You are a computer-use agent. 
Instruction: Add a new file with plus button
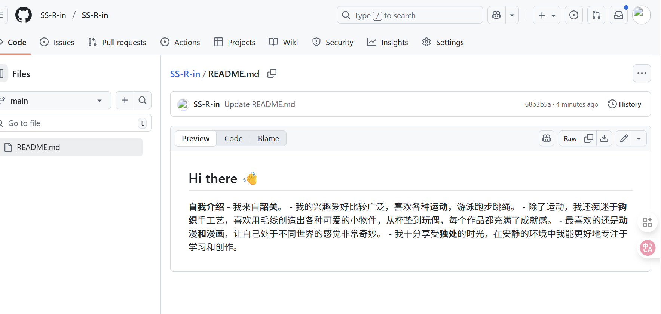pyautogui.click(x=125, y=100)
